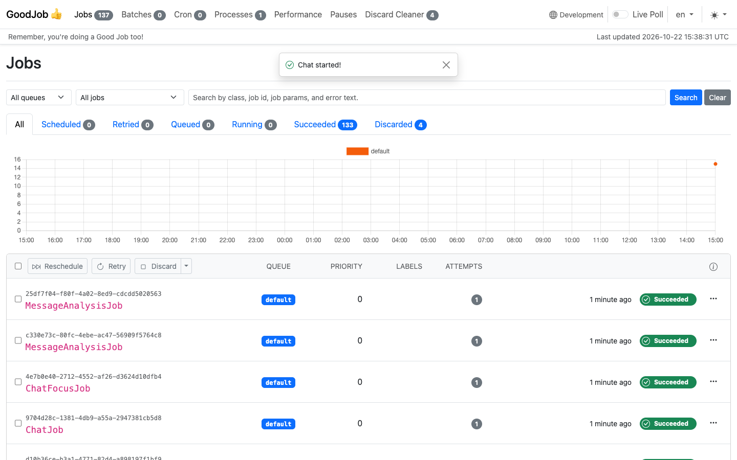Select the All tab
737x460 pixels.
click(x=19, y=125)
